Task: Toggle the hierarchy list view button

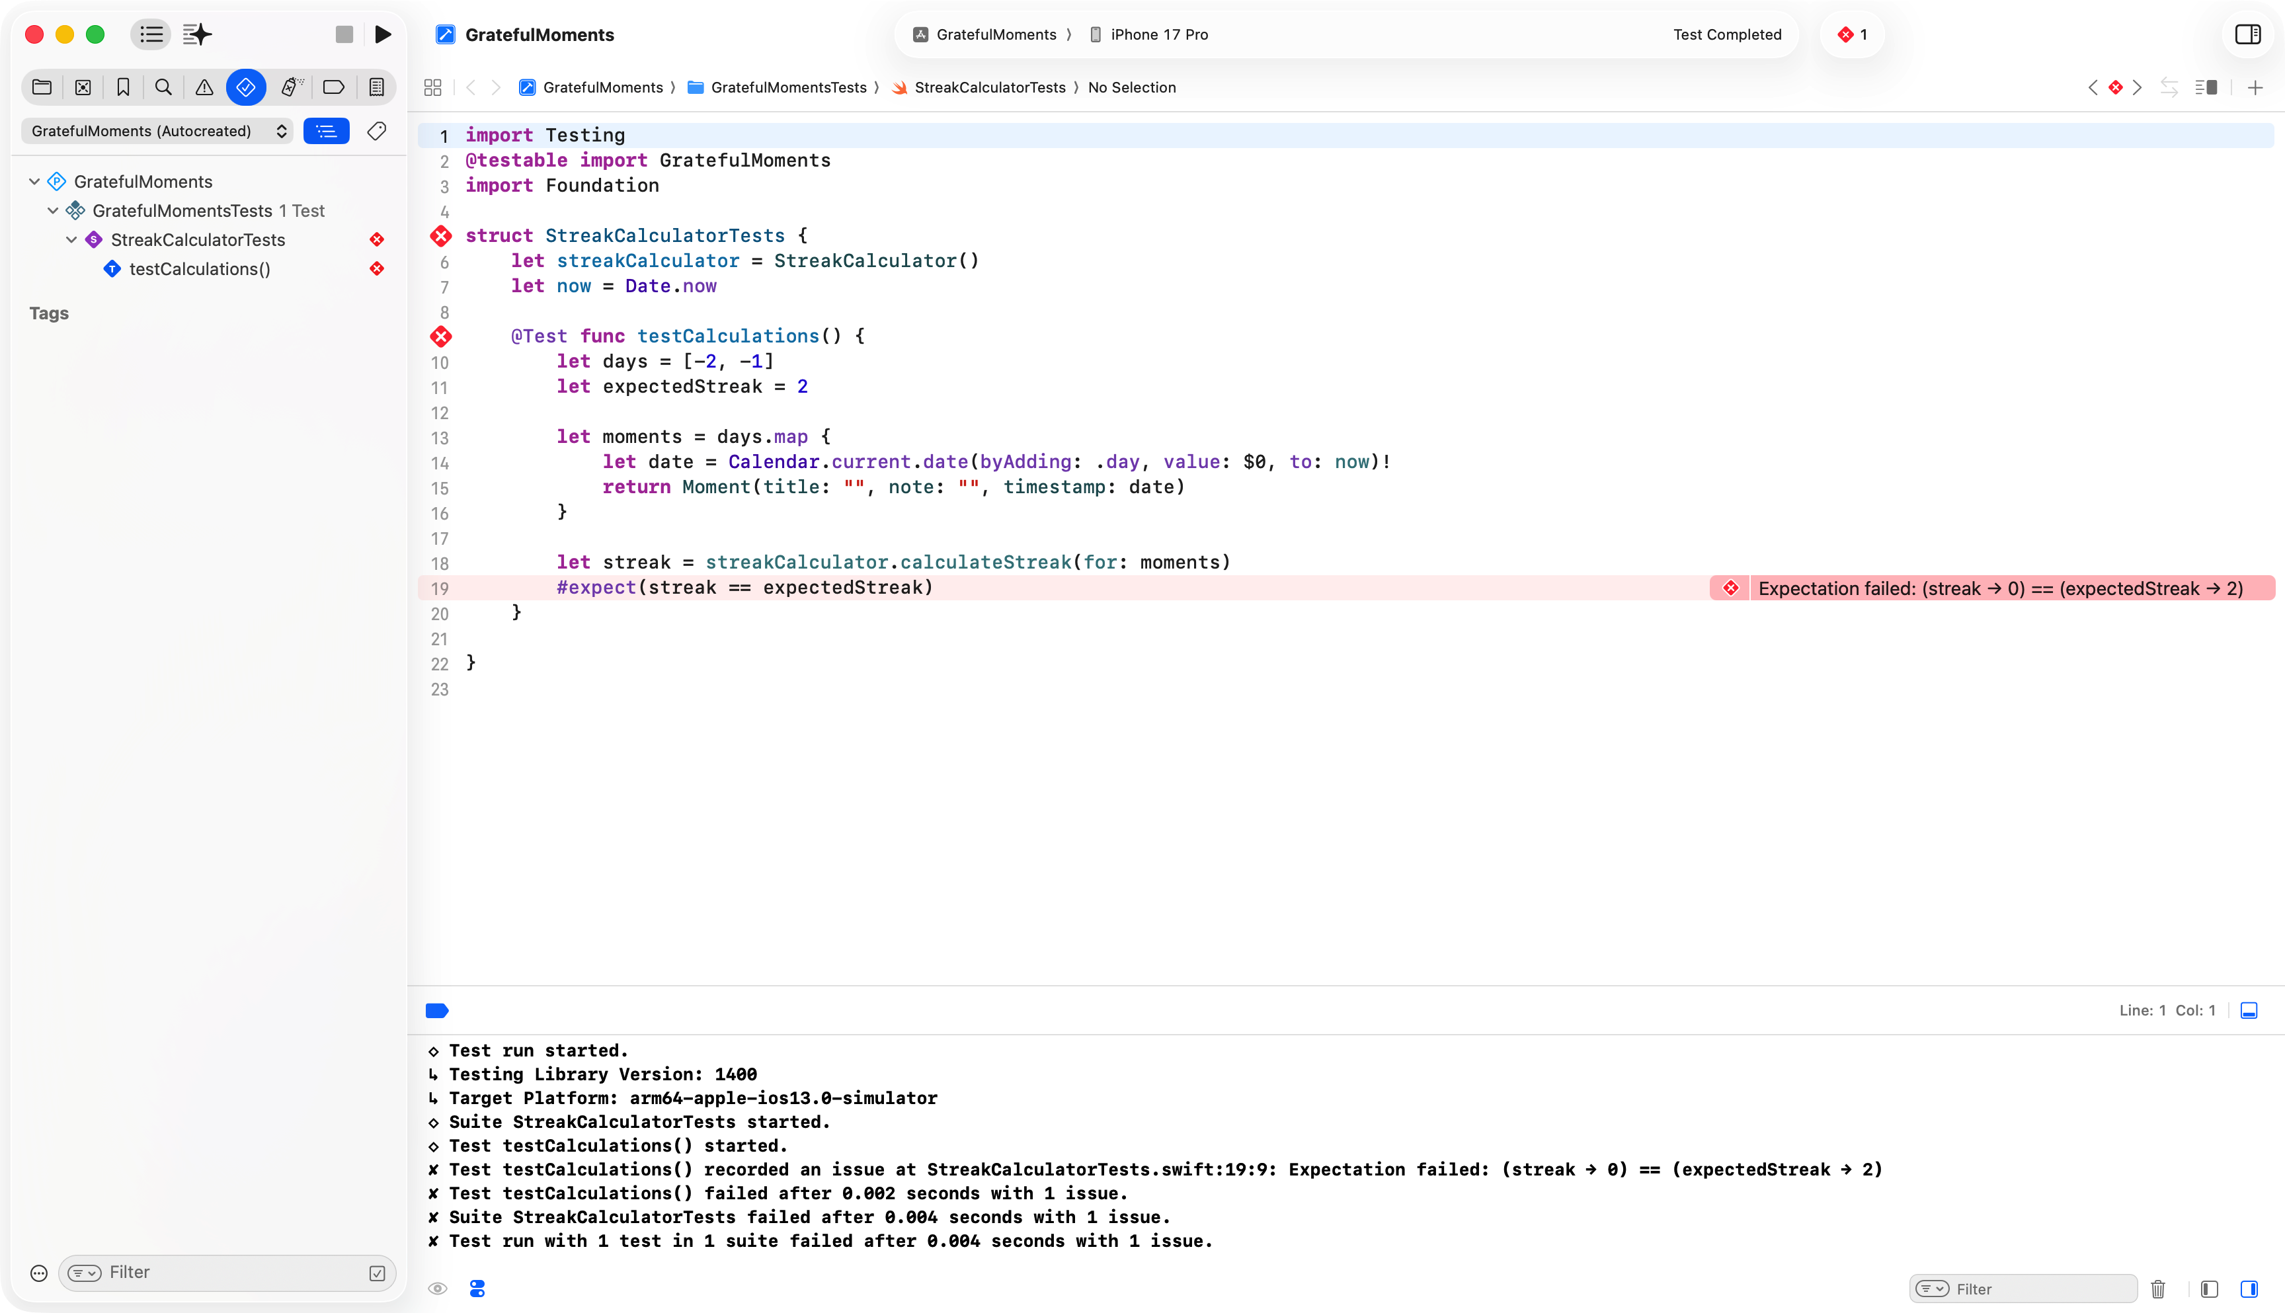Action: (327, 132)
